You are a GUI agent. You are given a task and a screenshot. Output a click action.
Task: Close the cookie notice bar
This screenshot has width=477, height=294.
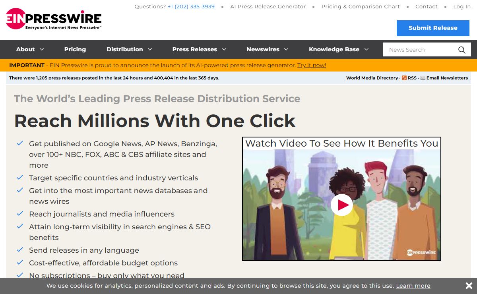pyautogui.click(x=469, y=286)
